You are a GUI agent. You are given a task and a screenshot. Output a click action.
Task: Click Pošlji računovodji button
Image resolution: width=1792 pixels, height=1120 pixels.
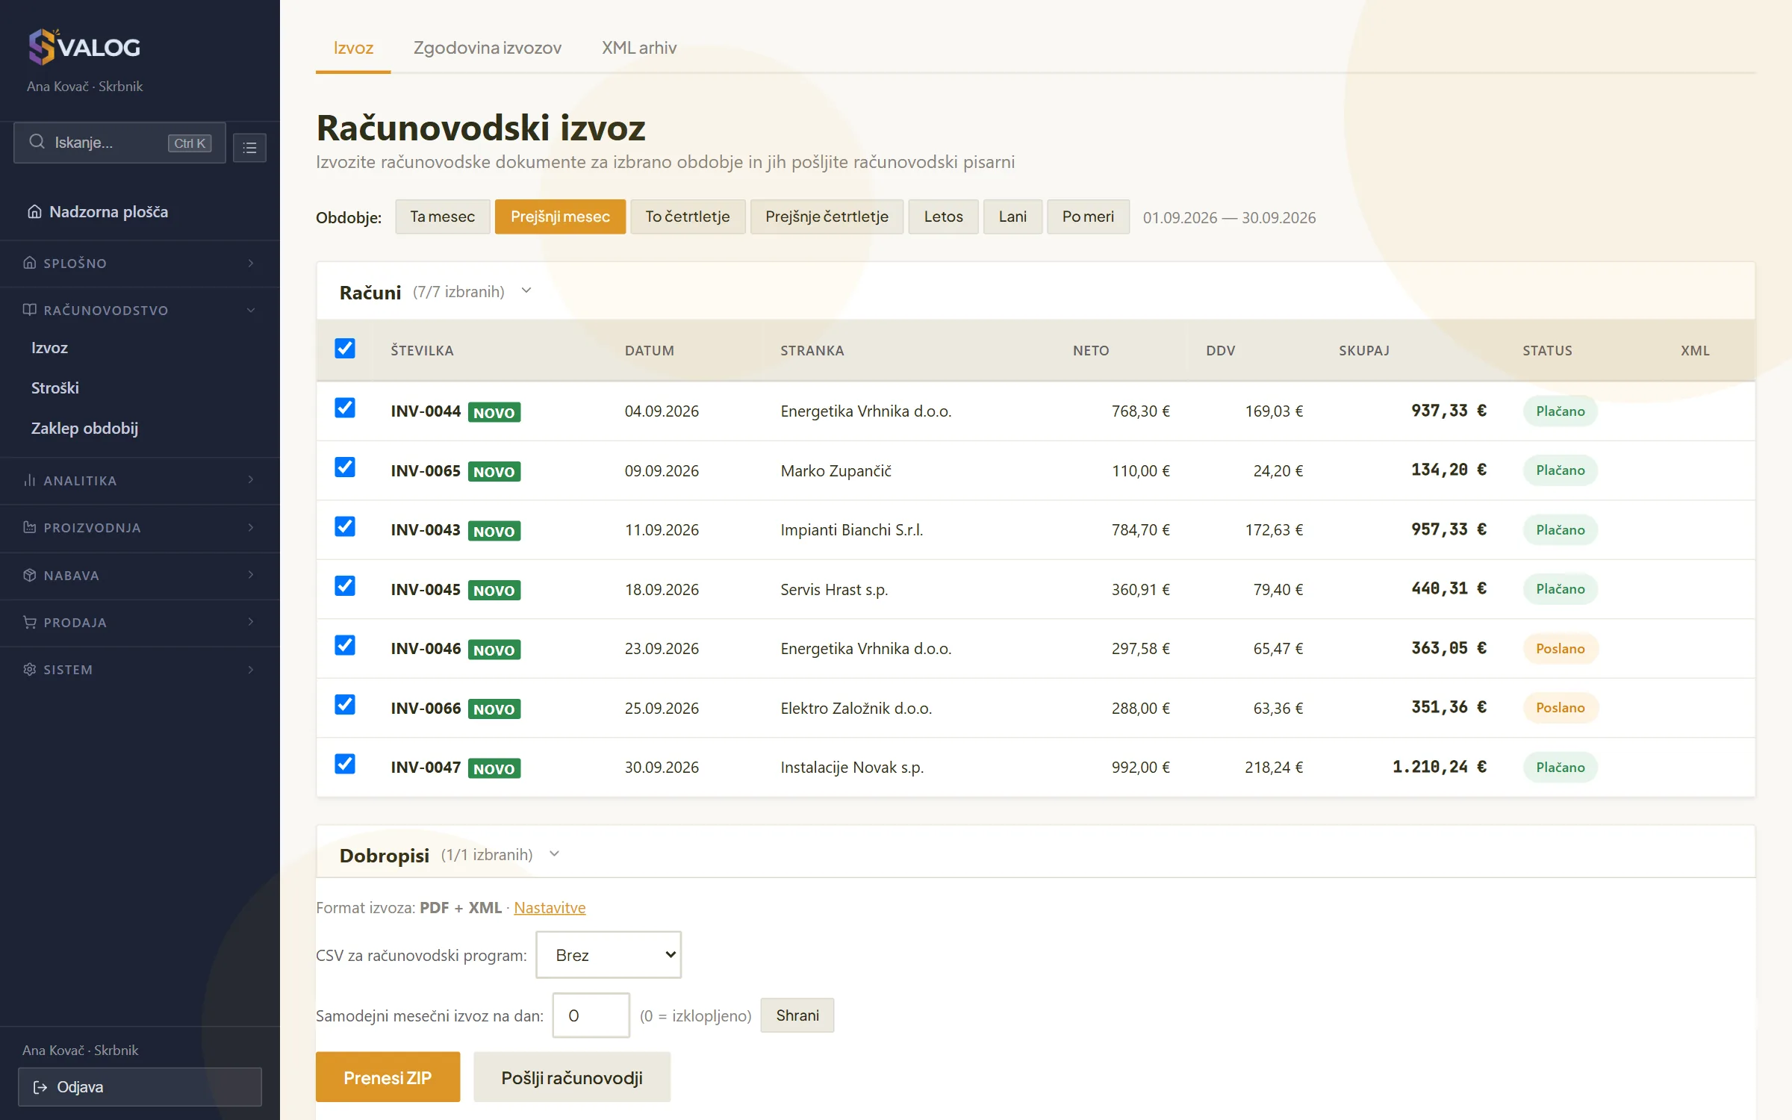(x=572, y=1077)
